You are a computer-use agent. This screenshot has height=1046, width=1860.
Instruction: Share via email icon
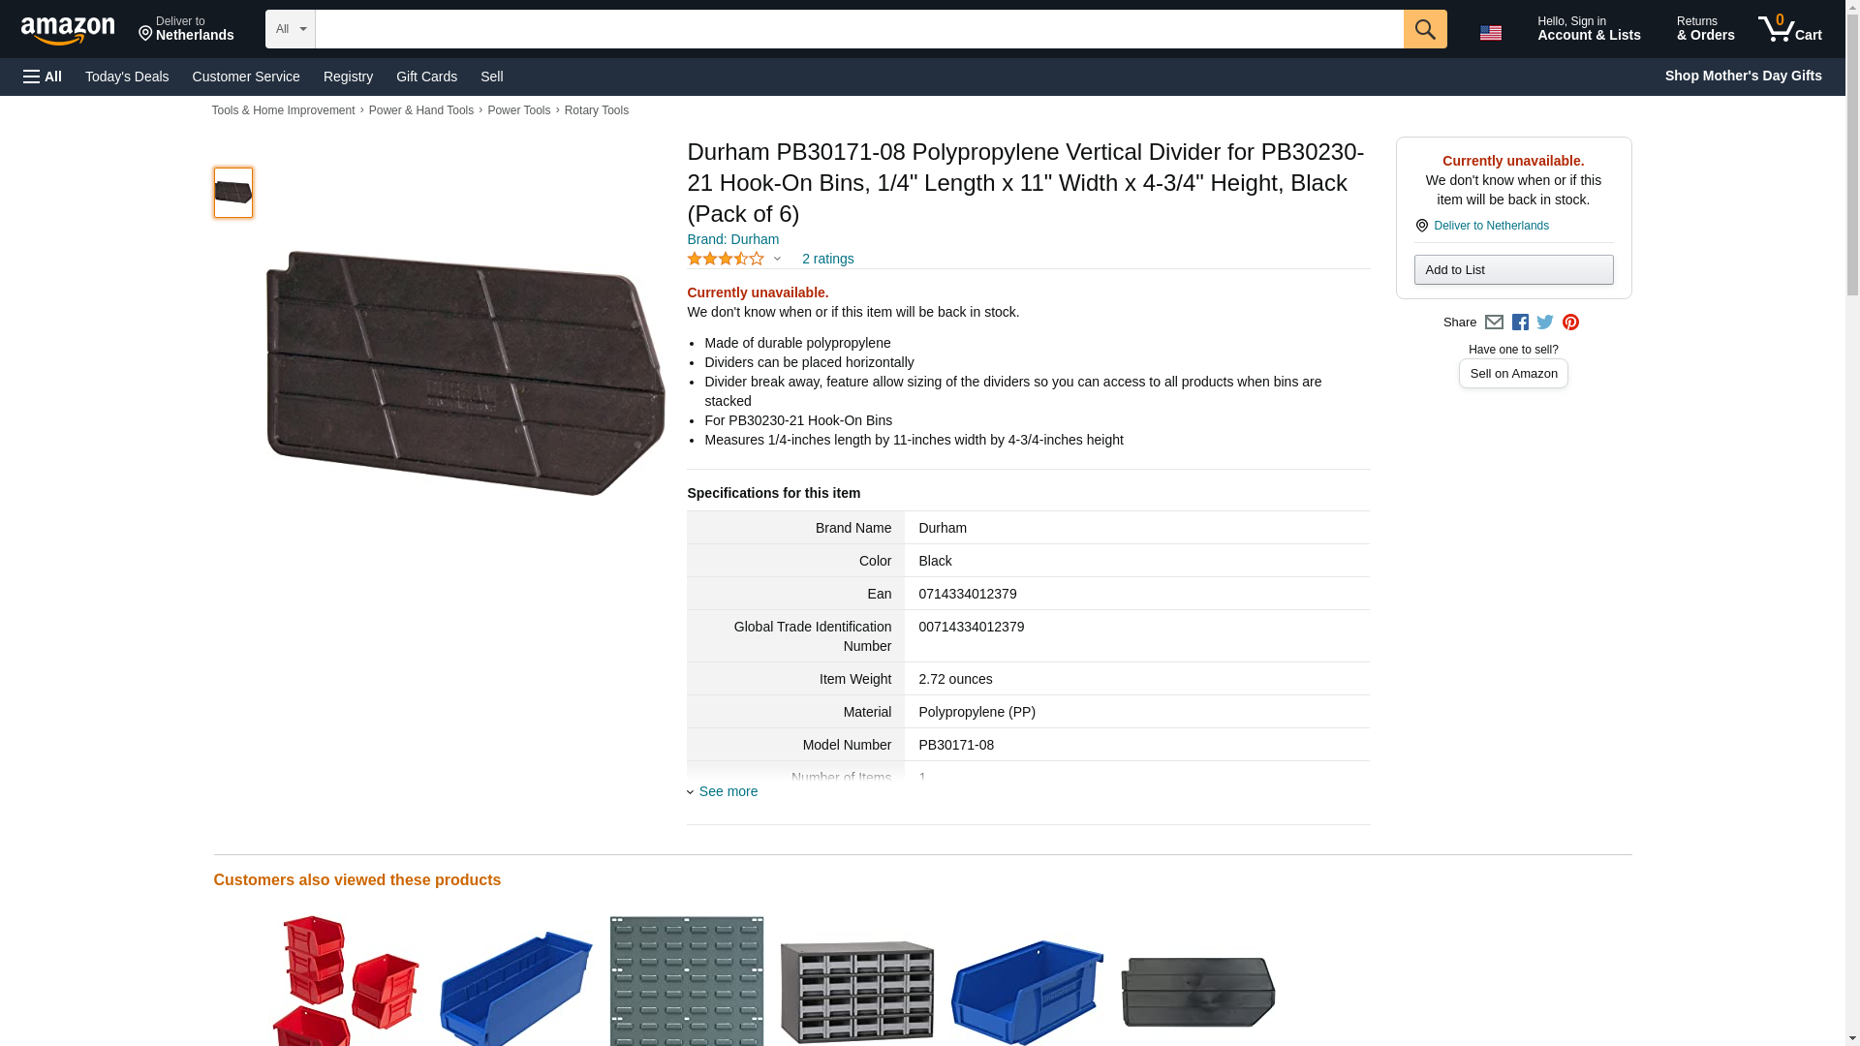(1494, 323)
